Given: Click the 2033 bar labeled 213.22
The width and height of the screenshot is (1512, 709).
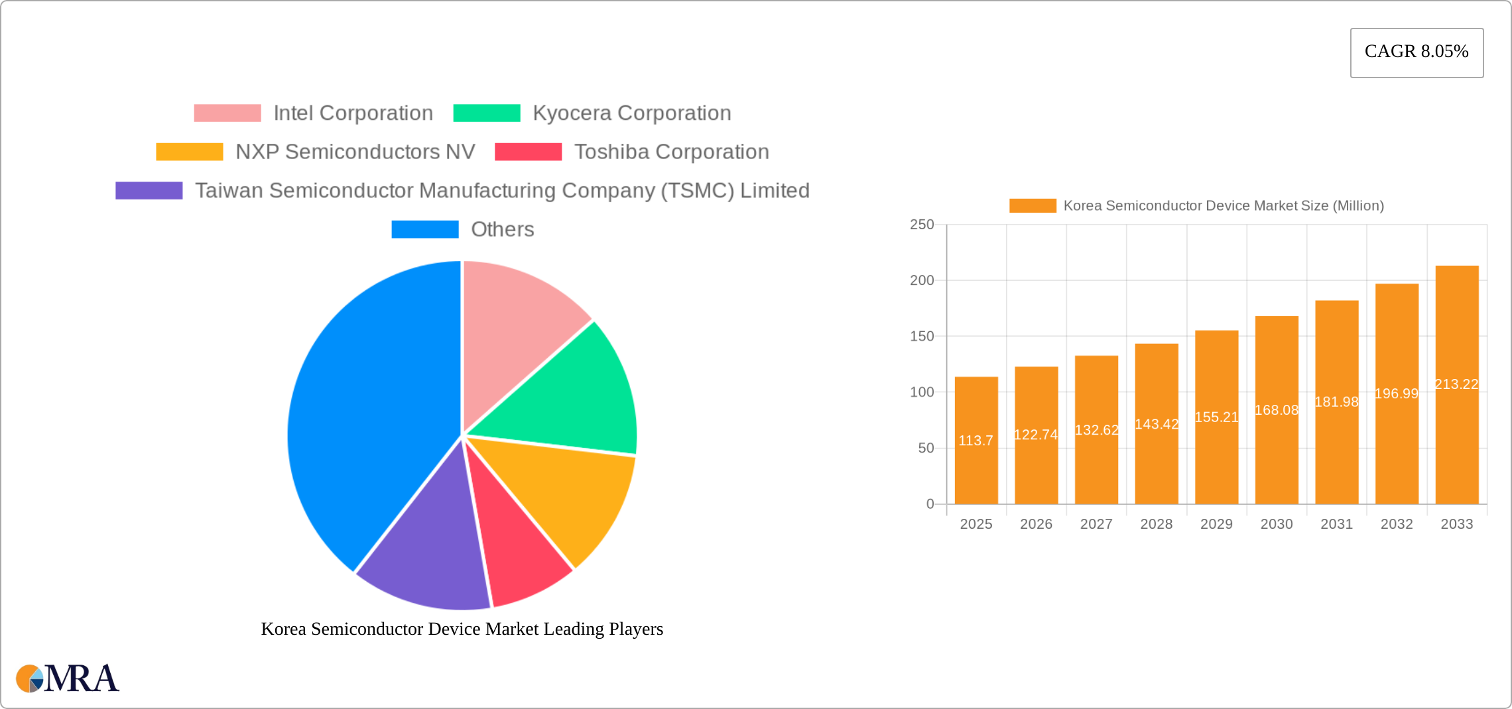Looking at the screenshot, I should 1457,385.
